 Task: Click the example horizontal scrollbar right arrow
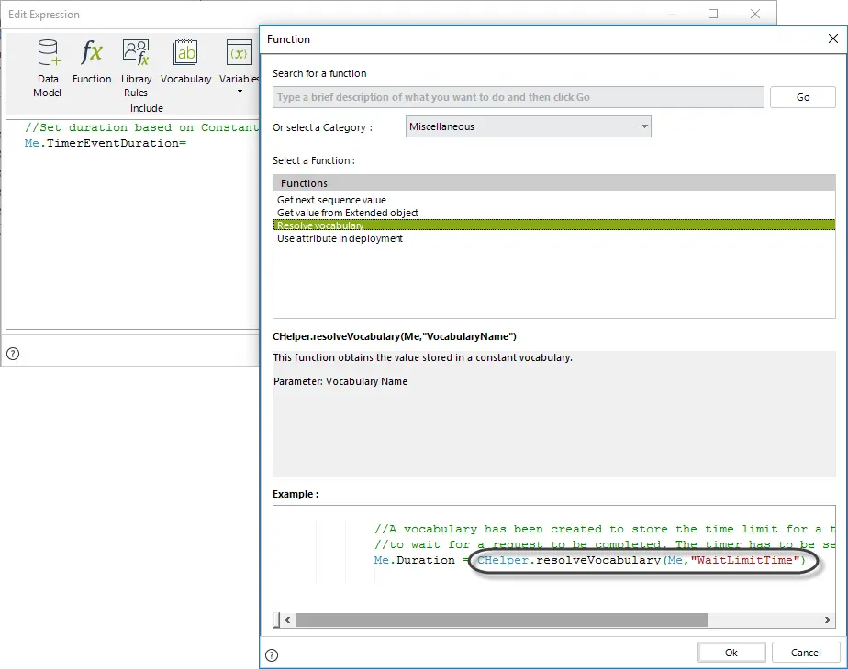[827, 620]
